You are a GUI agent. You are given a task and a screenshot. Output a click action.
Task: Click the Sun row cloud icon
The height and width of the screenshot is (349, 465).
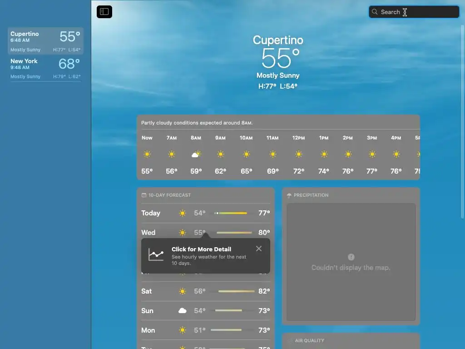click(x=183, y=311)
